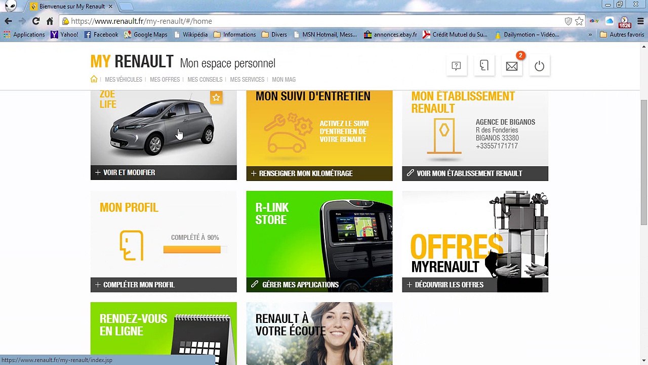
Task: Open the RENDEZ-VOUS EN LIGNE tile
Action: 164,334
